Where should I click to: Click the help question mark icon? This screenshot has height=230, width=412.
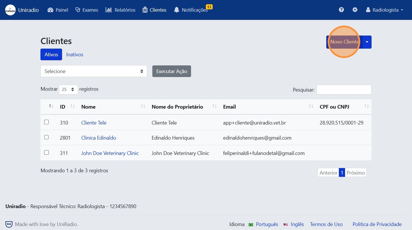tap(341, 9)
